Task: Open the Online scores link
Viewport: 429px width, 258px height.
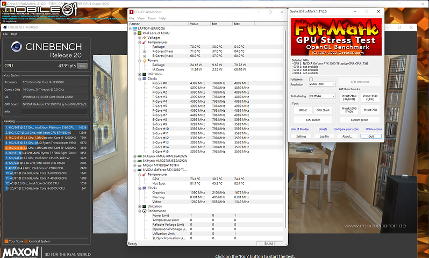Action: [x=374, y=129]
